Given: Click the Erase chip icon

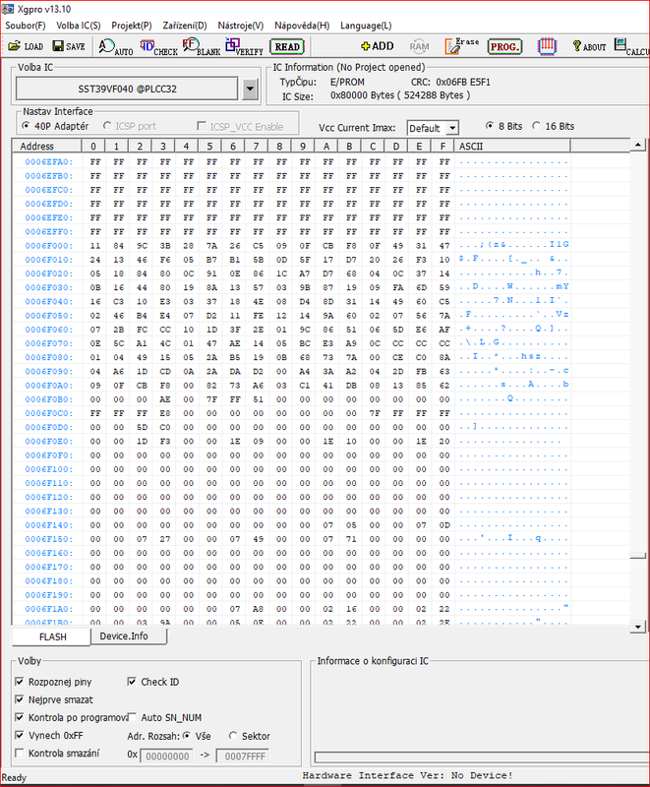Looking at the screenshot, I should (461, 46).
